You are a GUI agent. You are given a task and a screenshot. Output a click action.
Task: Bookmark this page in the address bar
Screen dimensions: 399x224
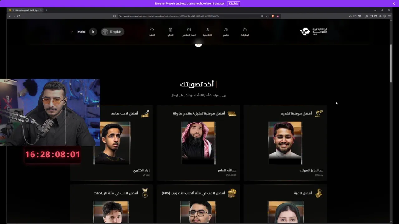(x=114, y=16)
